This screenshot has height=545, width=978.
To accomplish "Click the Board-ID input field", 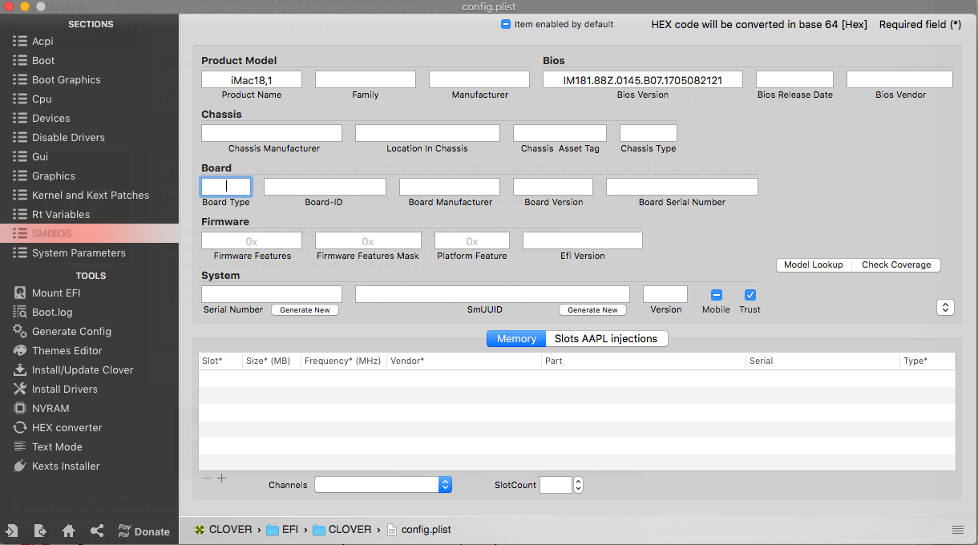I will (325, 187).
